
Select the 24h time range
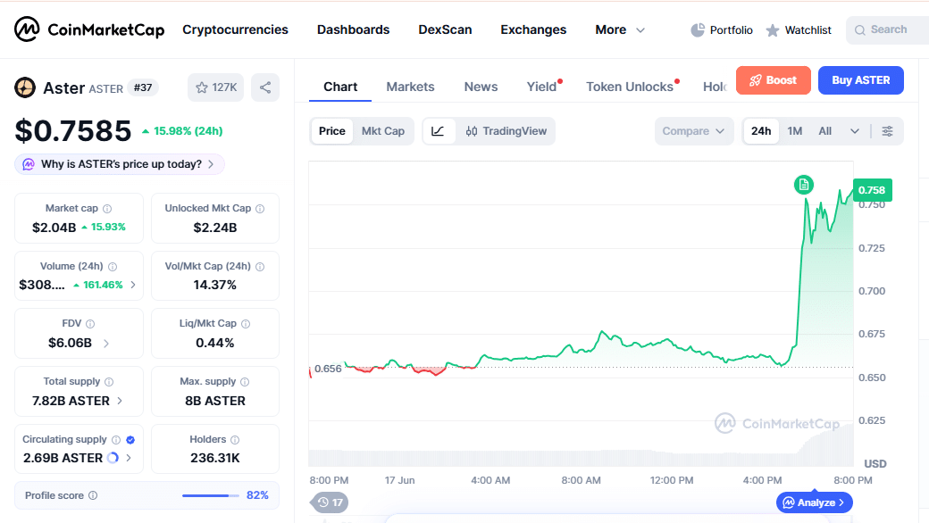761,131
